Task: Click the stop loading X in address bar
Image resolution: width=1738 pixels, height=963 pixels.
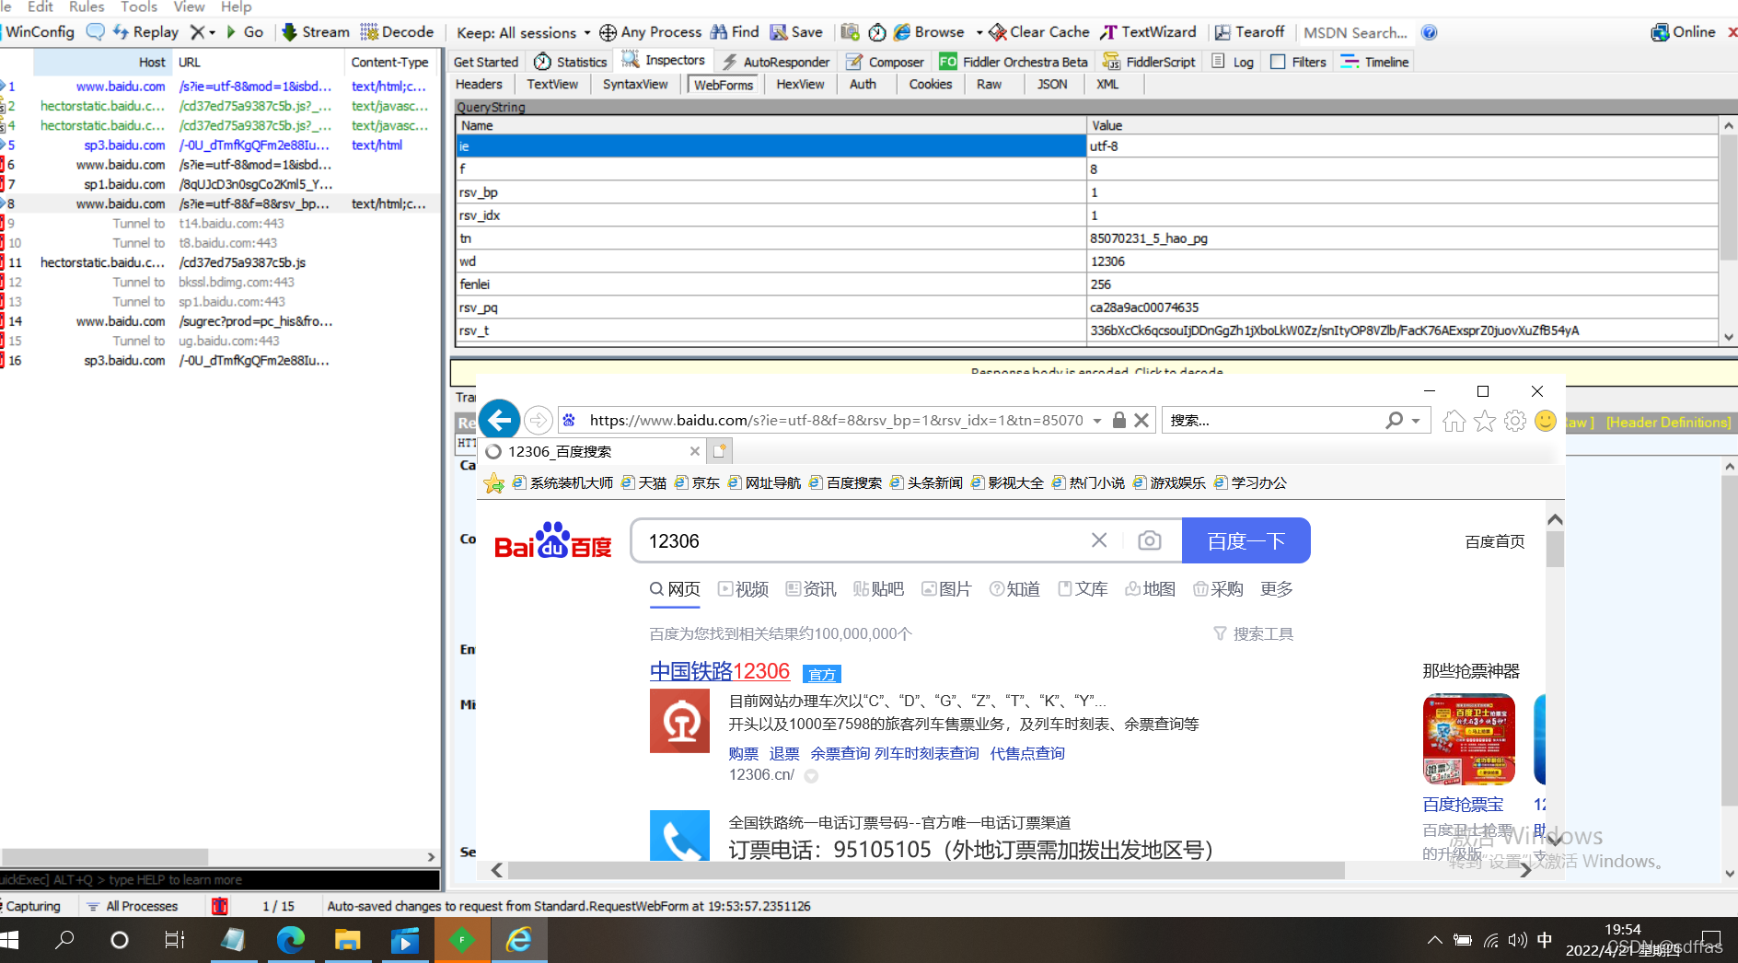Action: tap(1141, 421)
